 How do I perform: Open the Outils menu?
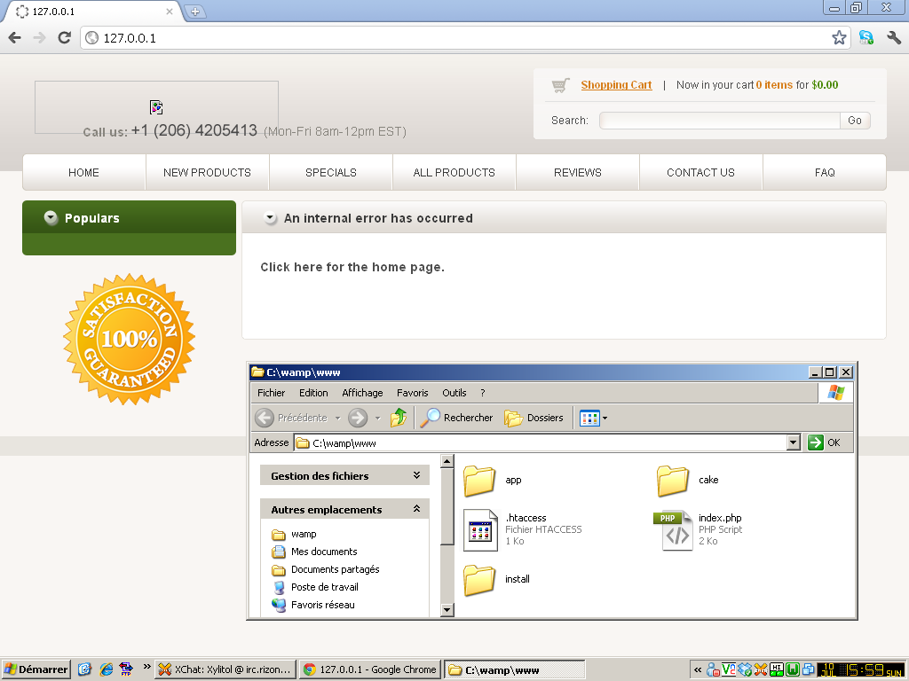pos(454,393)
